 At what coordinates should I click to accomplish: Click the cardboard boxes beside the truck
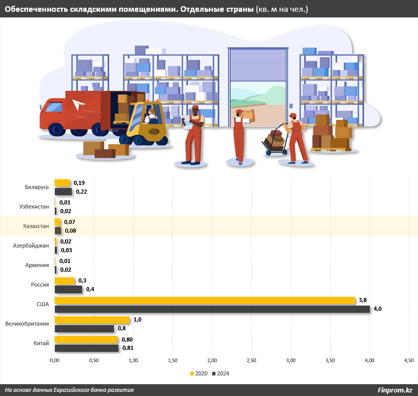[x=106, y=149]
